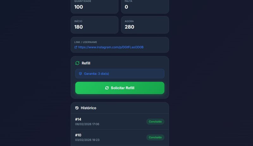
Task: Click the date 08/02/2026 17:06
Action: click(87, 124)
